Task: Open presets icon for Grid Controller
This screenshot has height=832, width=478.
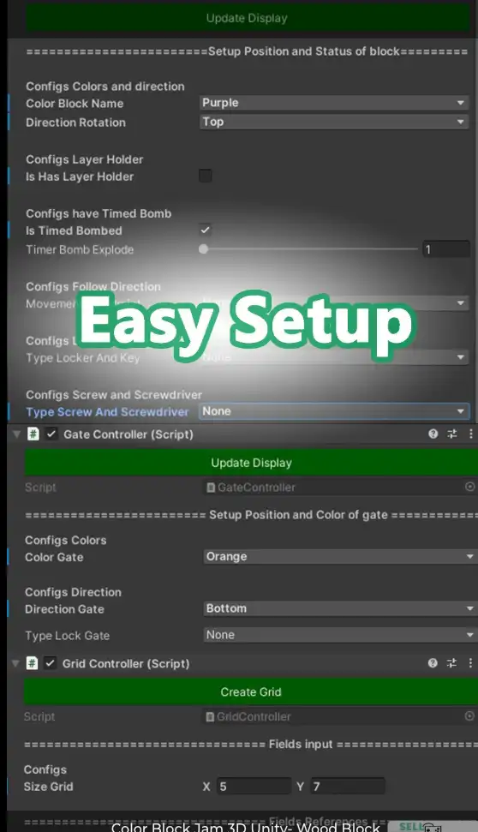Action: [x=451, y=662]
